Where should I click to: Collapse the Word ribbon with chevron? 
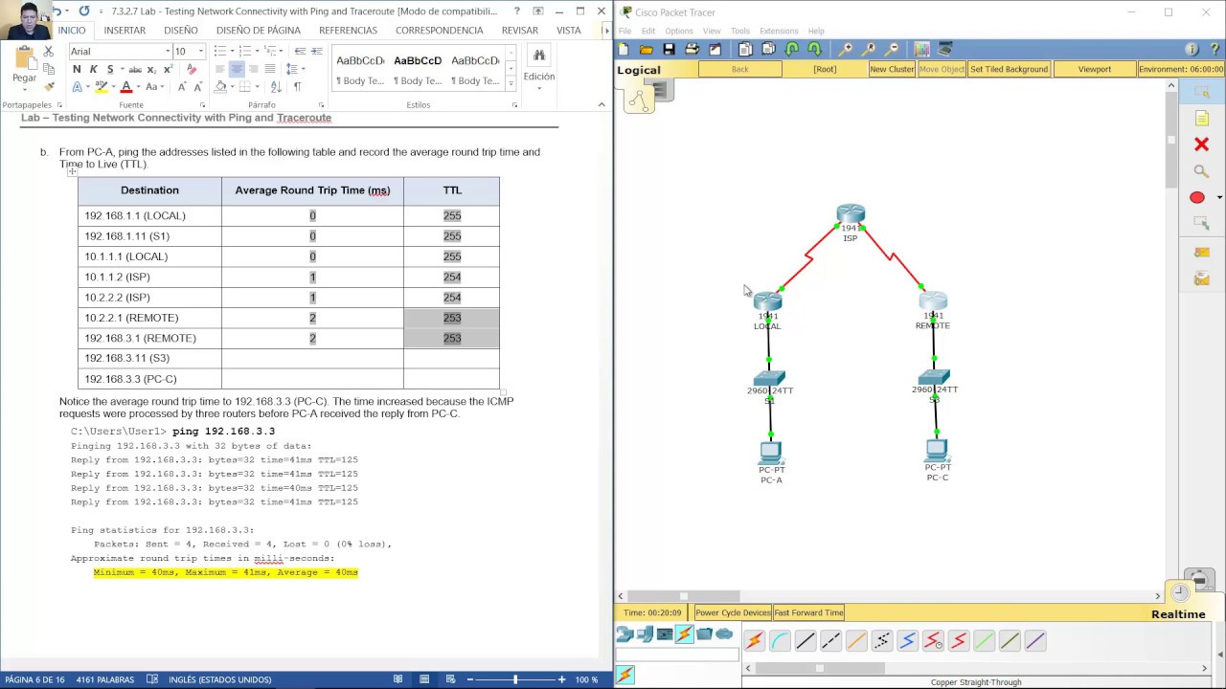[602, 104]
